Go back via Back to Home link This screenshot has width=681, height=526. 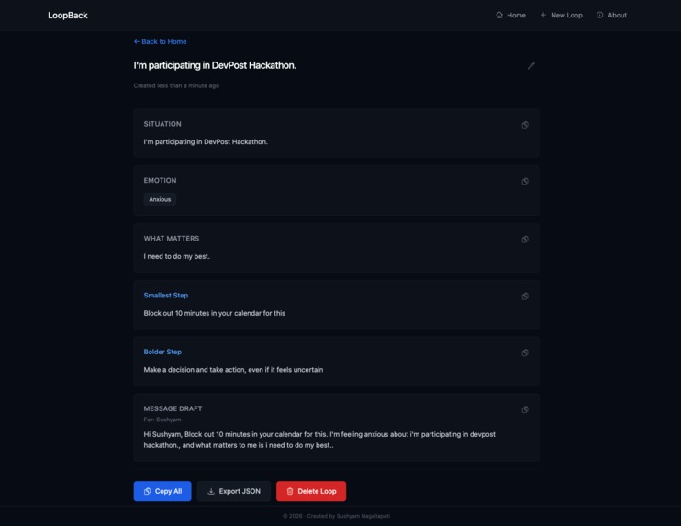[x=161, y=41]
